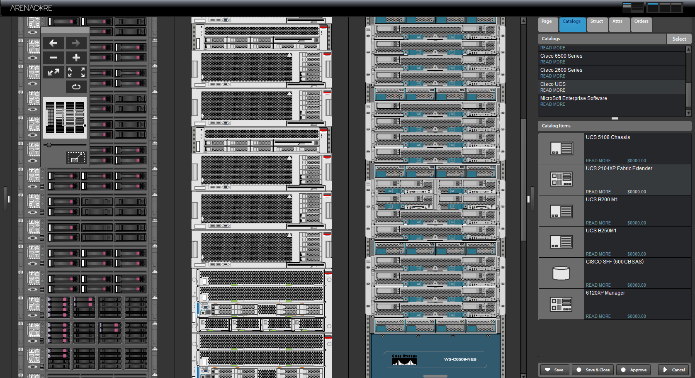Screen dimensions: 695x378
Task: Click the navigator zoom slider handle
Action: point(49,145)
